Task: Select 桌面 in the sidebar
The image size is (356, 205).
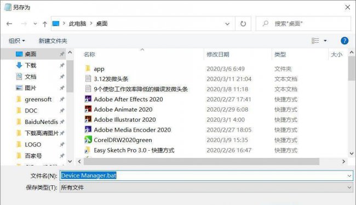Action: (x=31, y=54)
